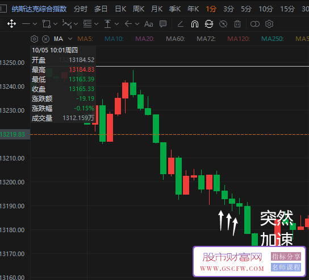Select the horizontal line drawing tool
The height and width of the screenshot is (280, 309).
point(26,24)
